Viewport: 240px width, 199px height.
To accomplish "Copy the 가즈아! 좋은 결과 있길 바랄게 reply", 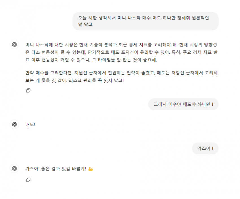I will [x=28, y=180].
